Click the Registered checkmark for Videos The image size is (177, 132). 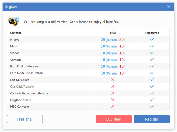tap(152, 53)
